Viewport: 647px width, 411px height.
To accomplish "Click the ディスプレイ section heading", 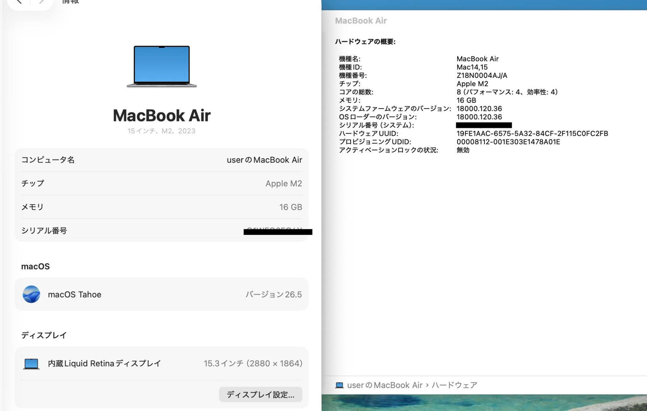I will pos(44,335).
